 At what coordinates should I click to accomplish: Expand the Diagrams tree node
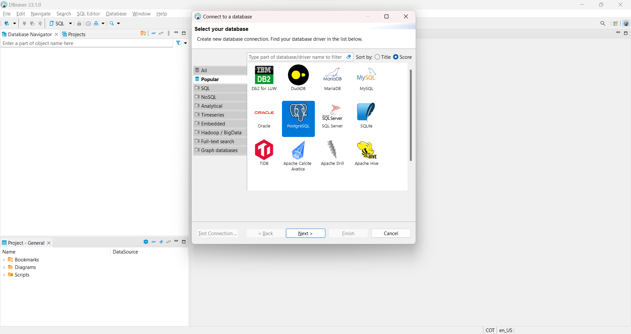(4, 267)
